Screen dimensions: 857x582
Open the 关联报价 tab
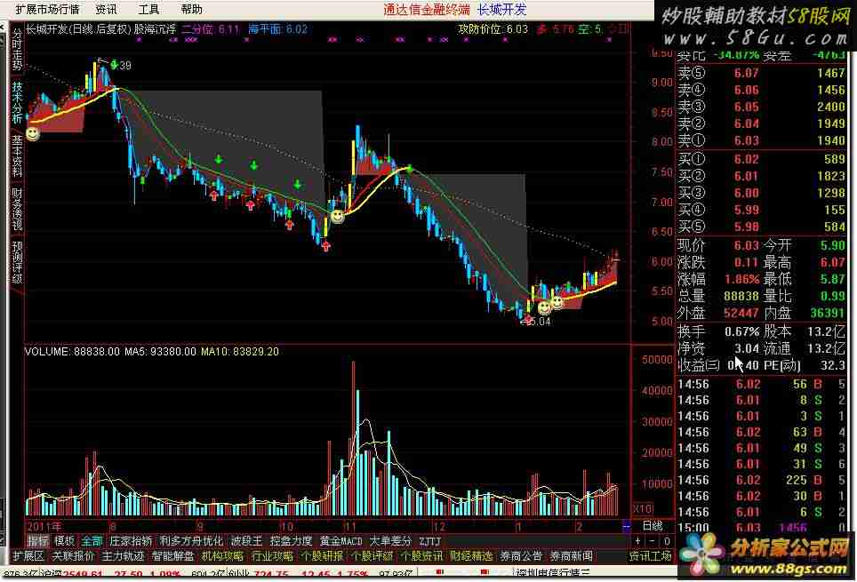(x=73, y=556)
